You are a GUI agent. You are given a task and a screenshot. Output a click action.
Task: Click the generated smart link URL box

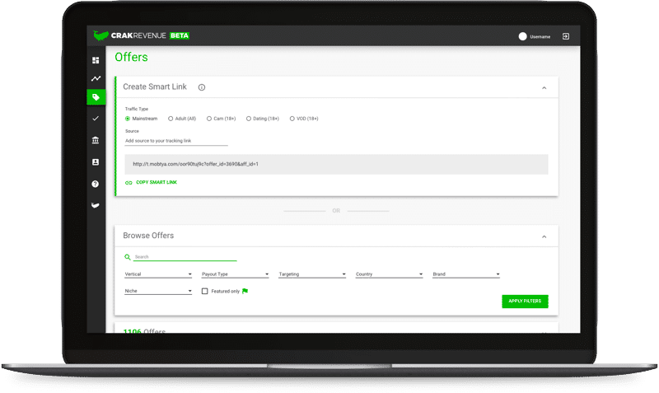click(x=336, y=164)
